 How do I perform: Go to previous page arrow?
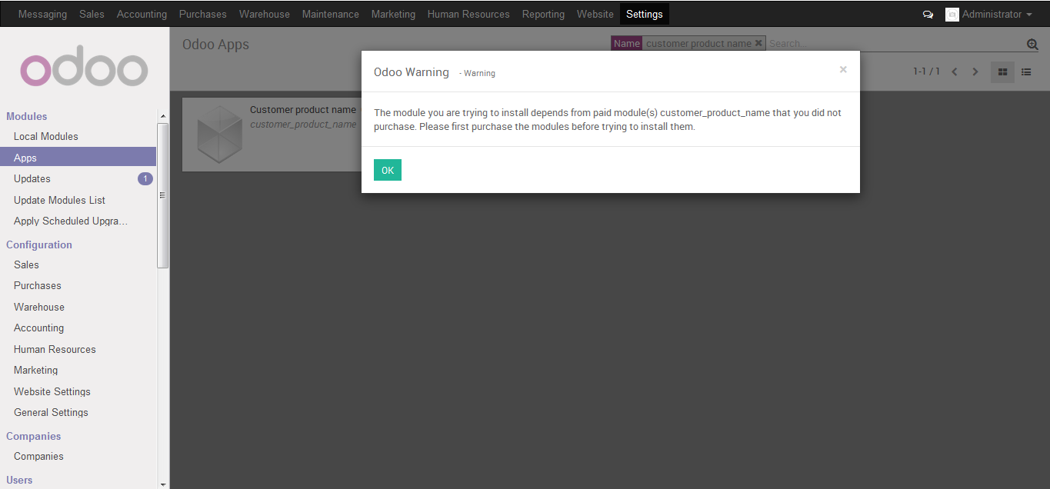pos(955,72)
